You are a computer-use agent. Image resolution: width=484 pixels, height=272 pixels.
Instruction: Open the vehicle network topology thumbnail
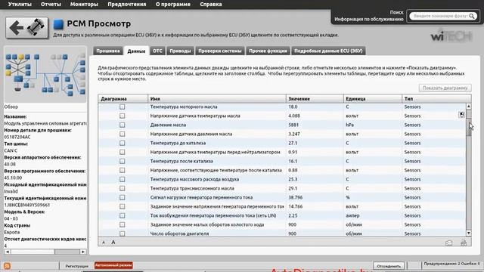45,75
